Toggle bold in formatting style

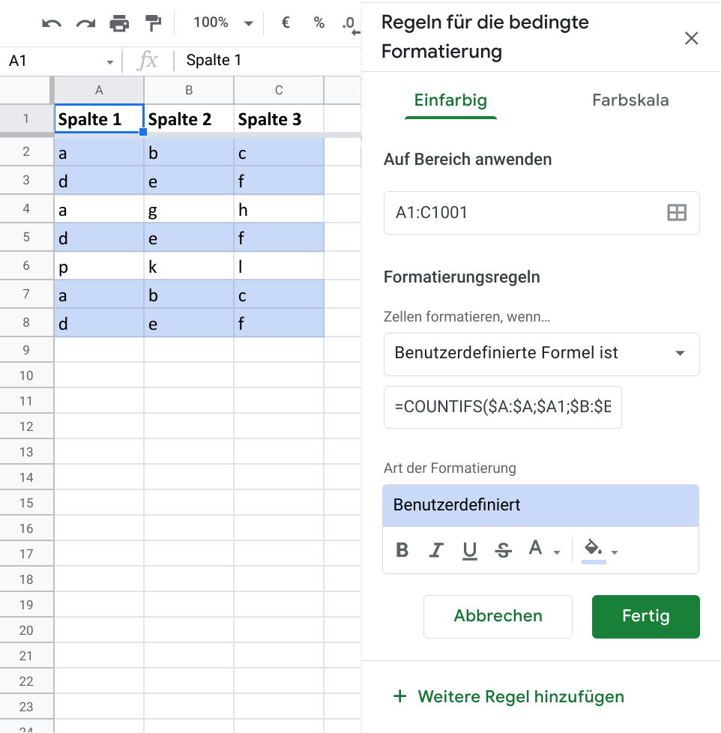(402, 550)
